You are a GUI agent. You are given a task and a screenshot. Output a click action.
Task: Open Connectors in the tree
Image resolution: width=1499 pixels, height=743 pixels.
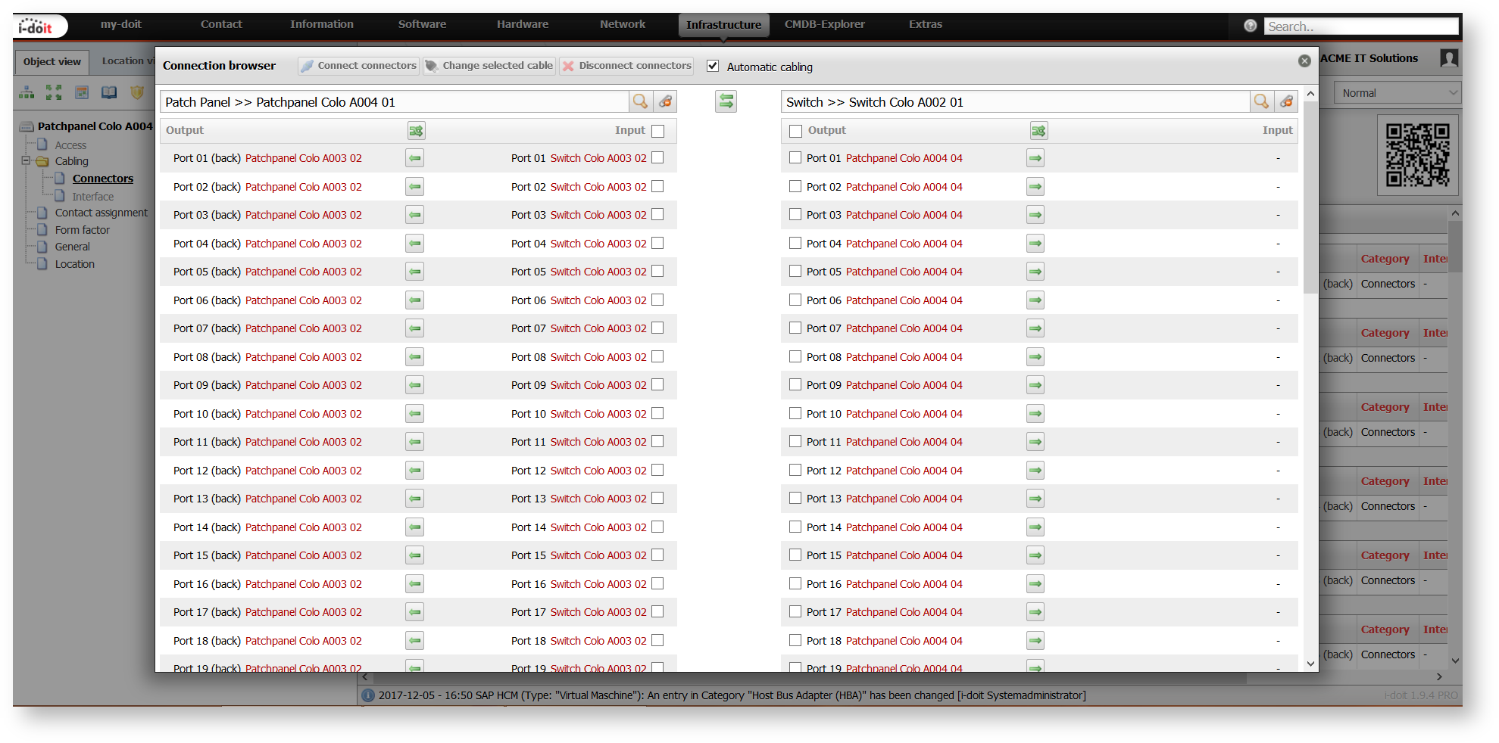point(103,179)
